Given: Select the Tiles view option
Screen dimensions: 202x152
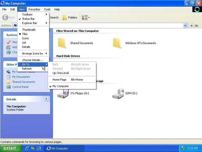Looking at the screenshot, I should coord(33,34).
